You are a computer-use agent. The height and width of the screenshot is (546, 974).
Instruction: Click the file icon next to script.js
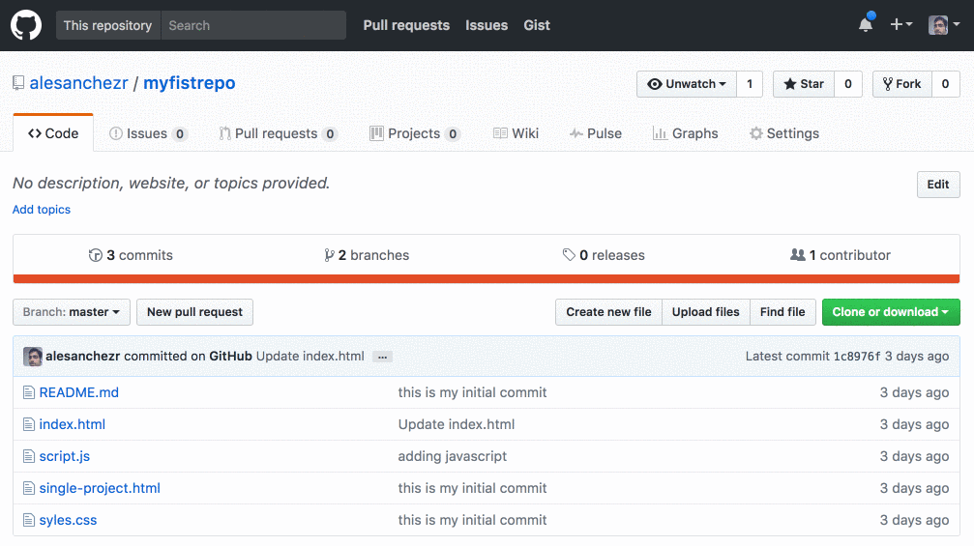(x=29, y=456)
